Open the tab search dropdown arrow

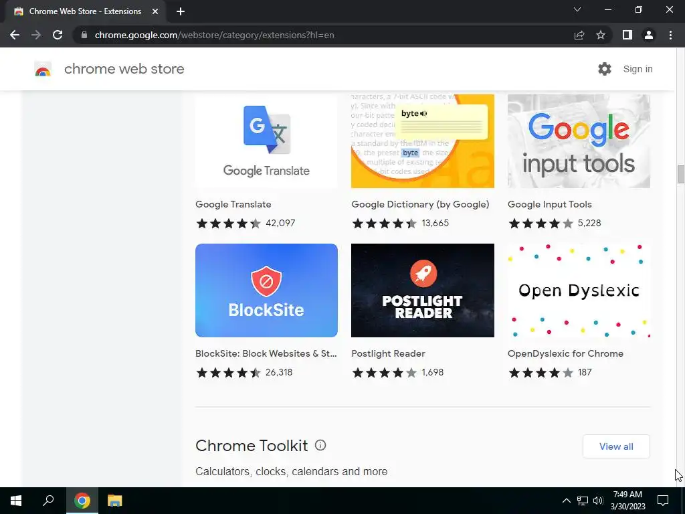(x=577, y=9)
